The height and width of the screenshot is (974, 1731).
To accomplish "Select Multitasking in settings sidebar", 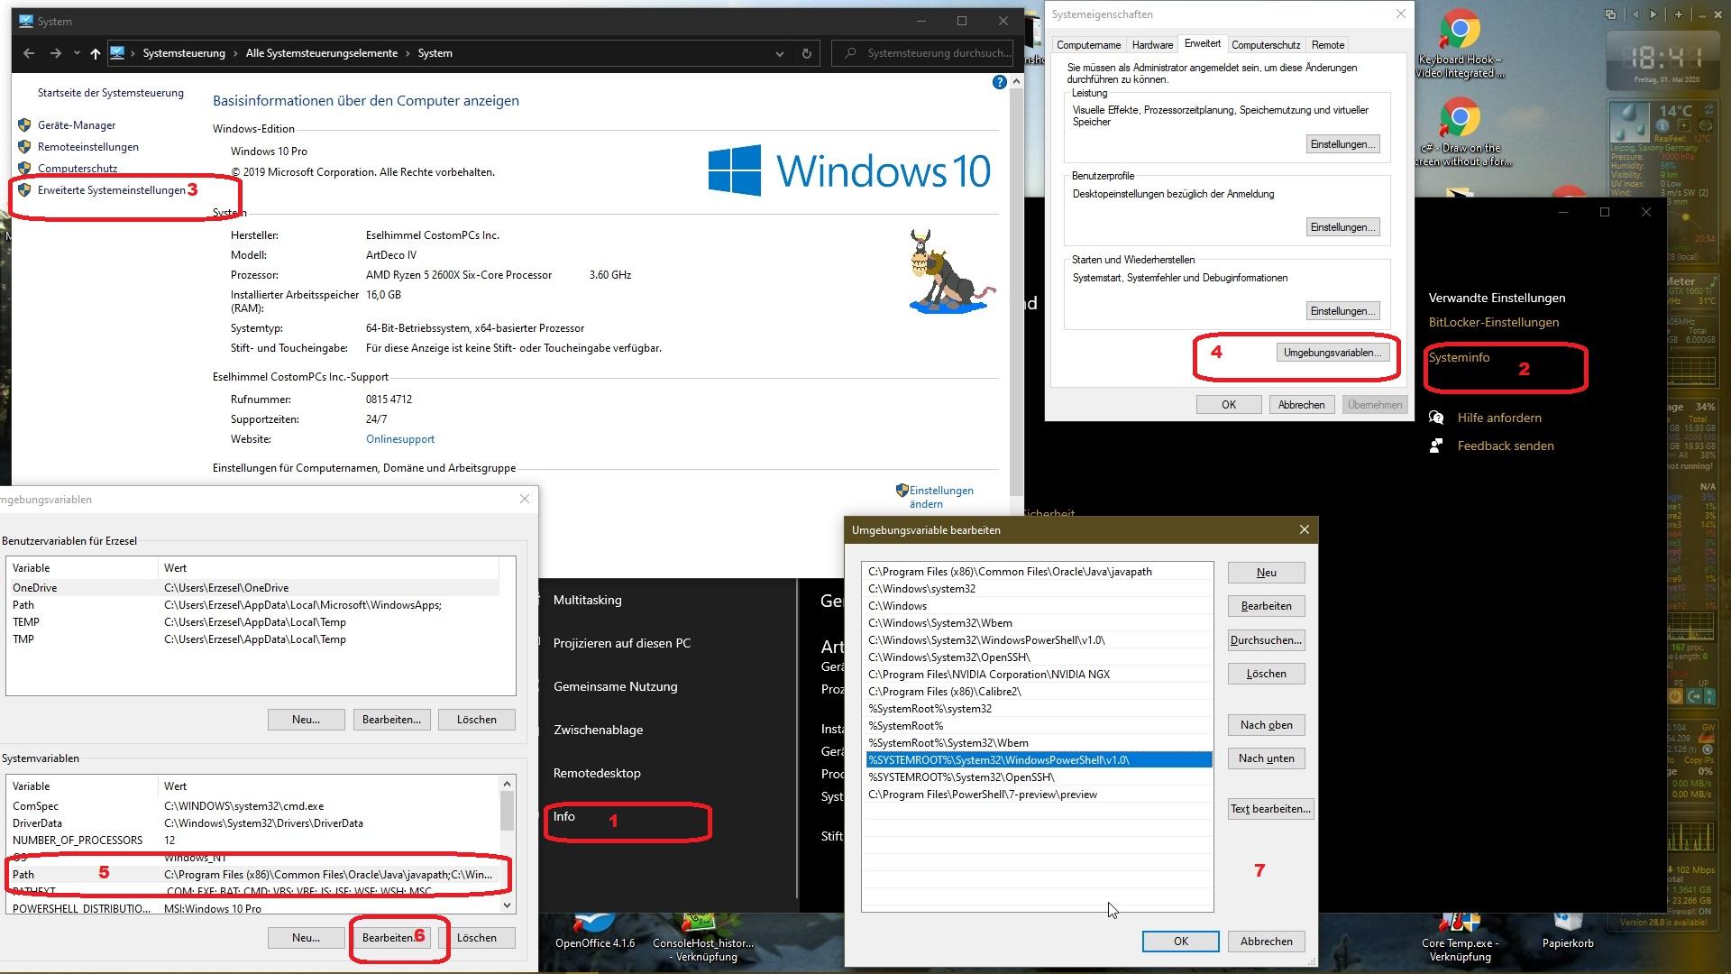I will click(587, 600).
